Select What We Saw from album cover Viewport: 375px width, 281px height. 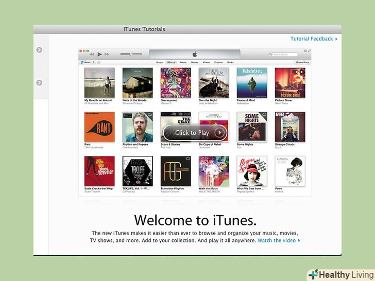pyautogui.click(x=252, y=171)
